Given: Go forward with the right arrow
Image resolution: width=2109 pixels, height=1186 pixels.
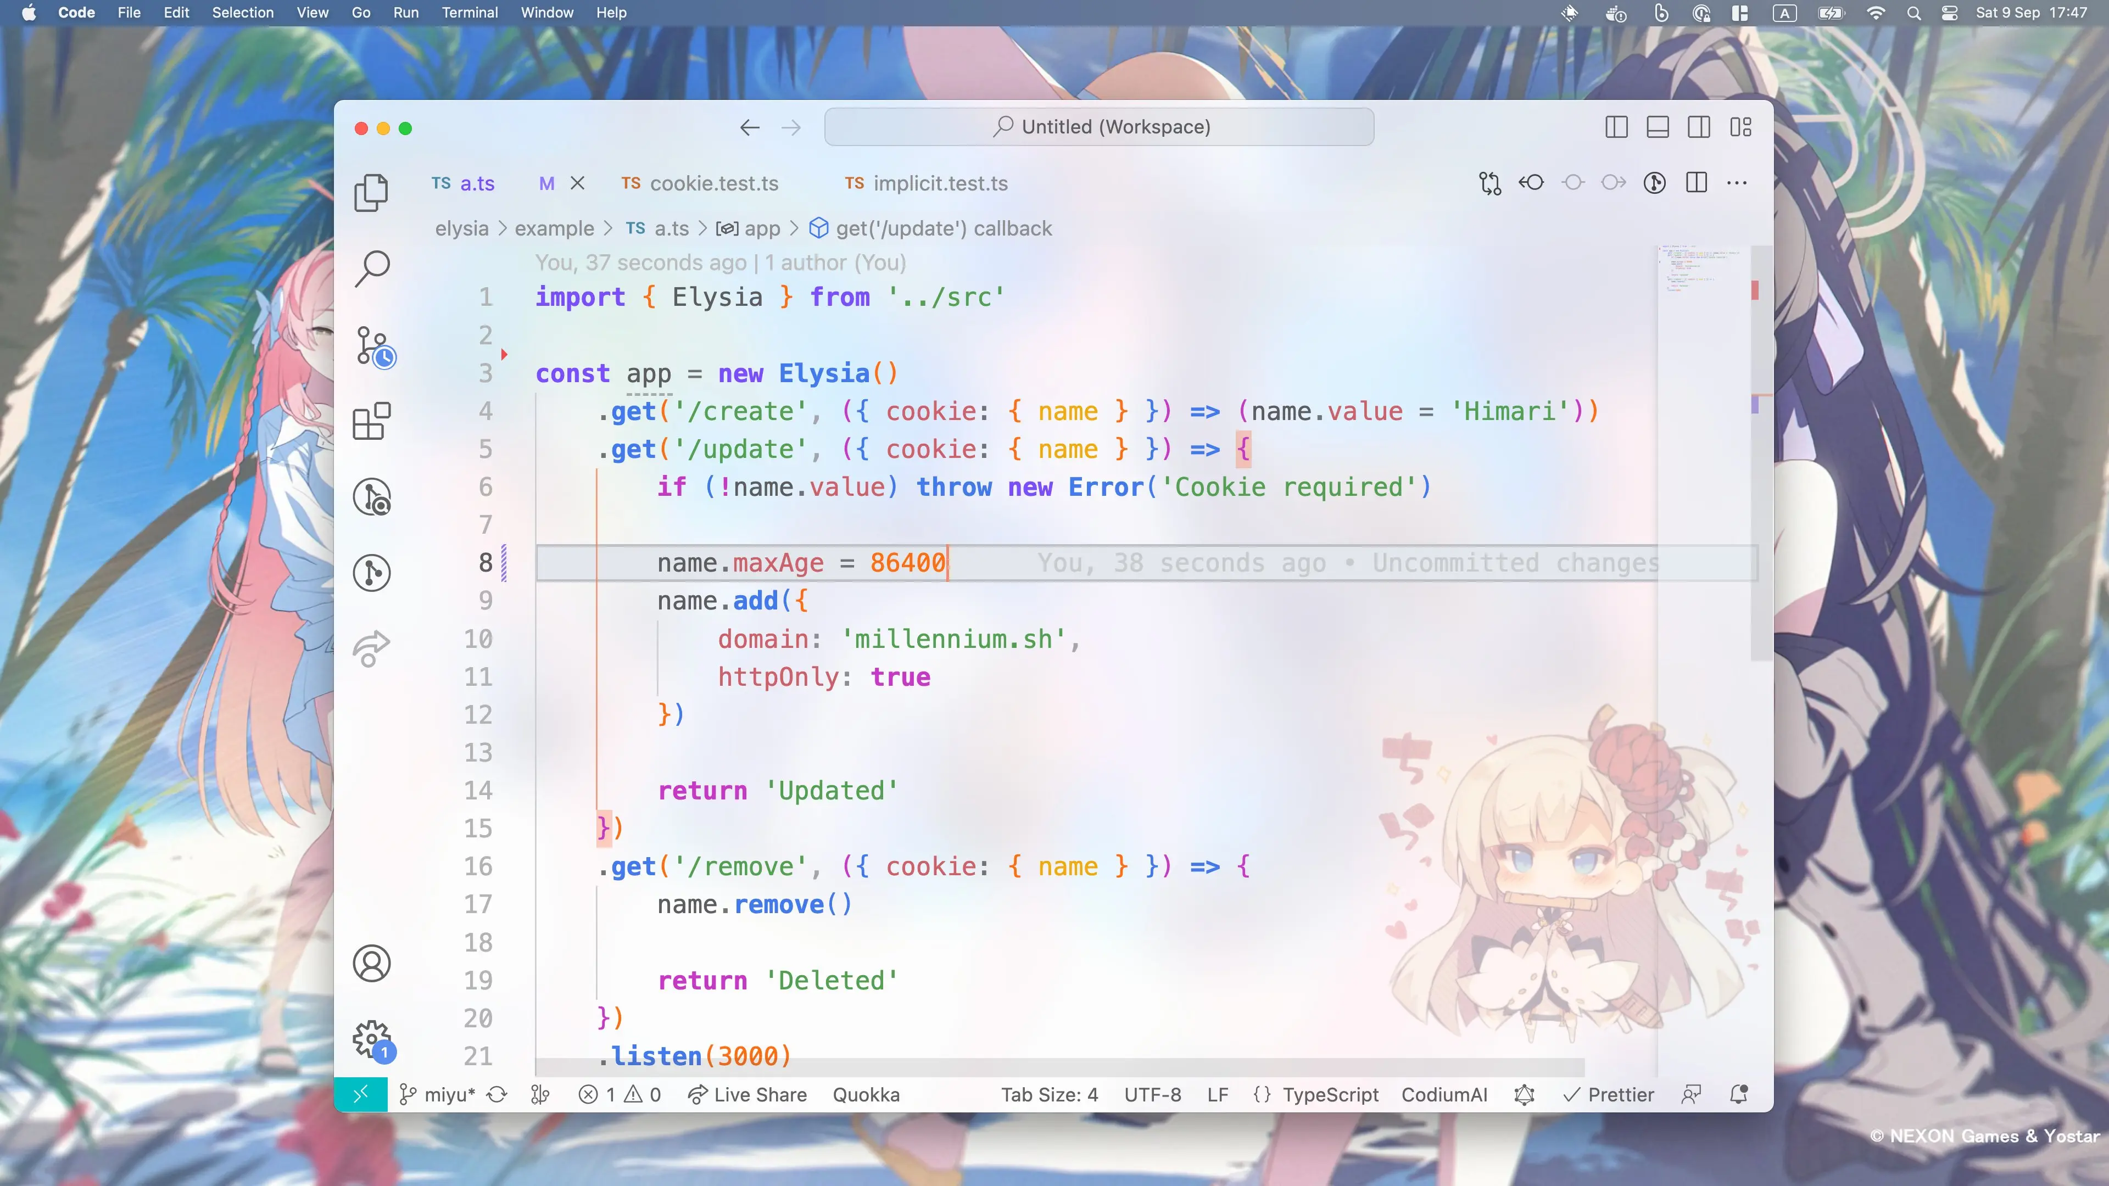Looking at the screenshot, I should point(791,128).
